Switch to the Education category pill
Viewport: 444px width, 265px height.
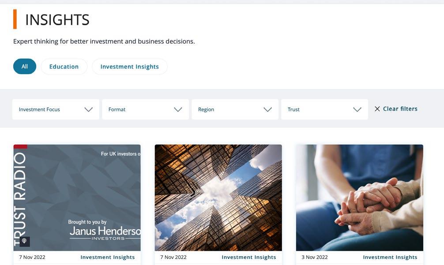click(64, 67)
